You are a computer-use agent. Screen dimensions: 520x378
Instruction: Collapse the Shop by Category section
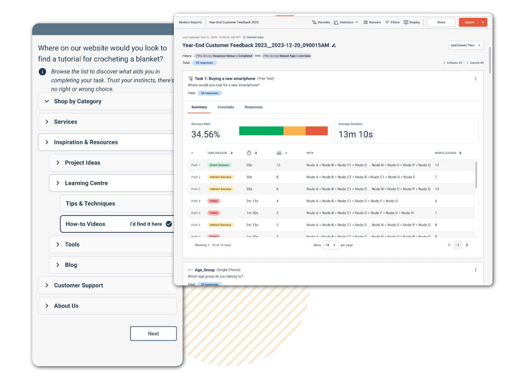point(47,101)
